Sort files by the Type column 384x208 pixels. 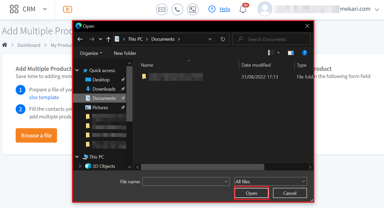pyautogui.click(x=302, y=65)
